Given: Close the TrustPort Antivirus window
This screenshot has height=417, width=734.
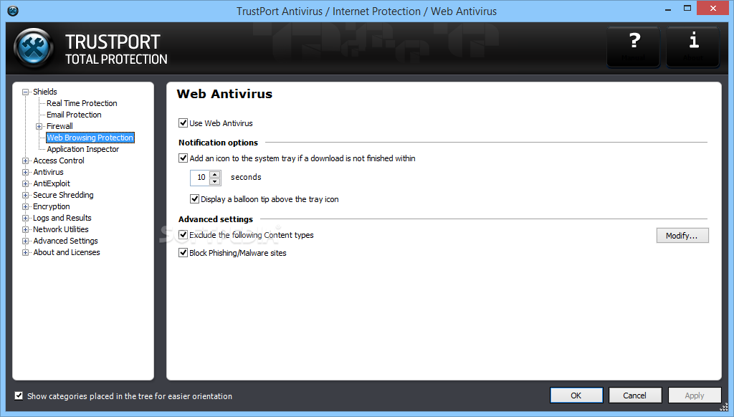Looking at the screenshot, I should (713, 8).
